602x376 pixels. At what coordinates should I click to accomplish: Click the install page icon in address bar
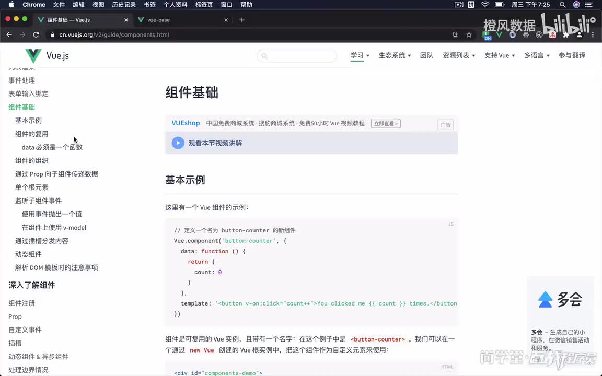click(455, 34)
